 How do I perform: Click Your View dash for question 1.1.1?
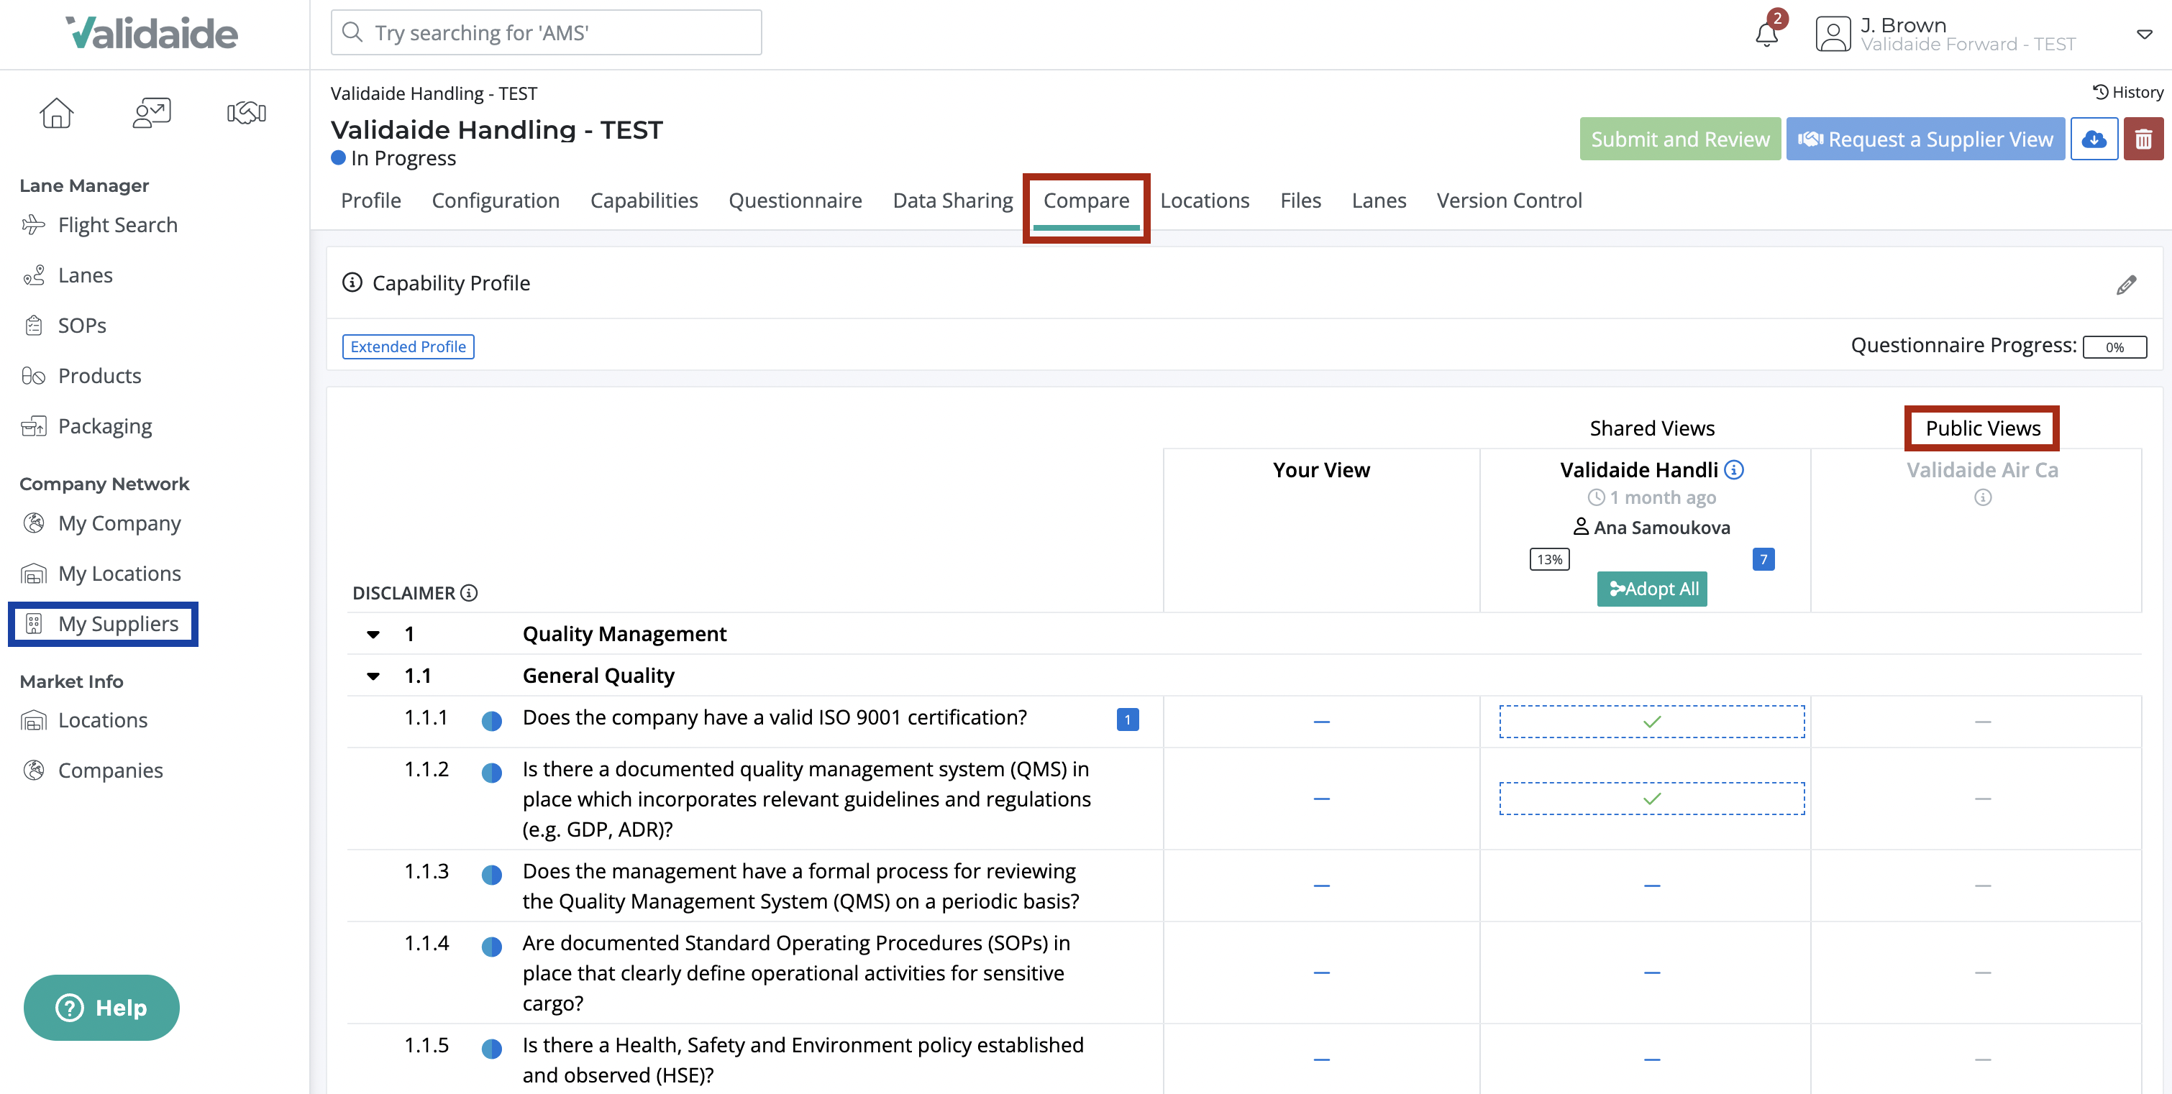1321,722
